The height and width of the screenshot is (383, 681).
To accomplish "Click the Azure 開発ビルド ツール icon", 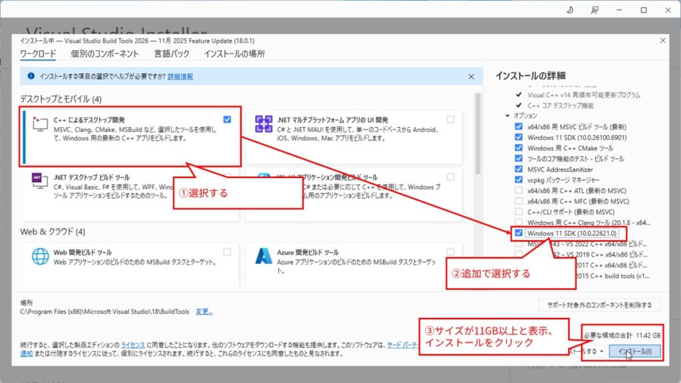I will click(x=265, y=255).
